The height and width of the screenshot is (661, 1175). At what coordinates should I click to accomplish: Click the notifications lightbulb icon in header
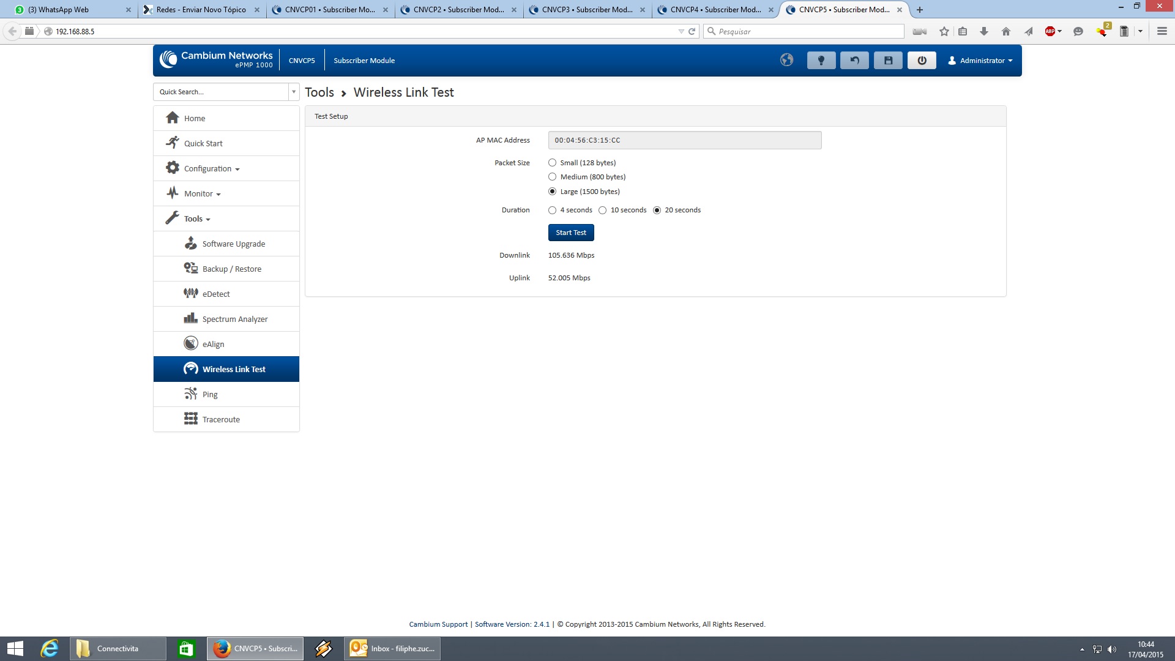click(x=821, y=61)
